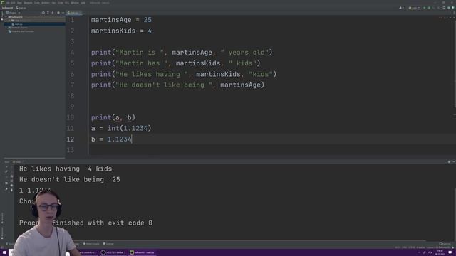This screenshot has height=256, width=456.
Task: Hide the Project tool window
Action: click(63, 13)
